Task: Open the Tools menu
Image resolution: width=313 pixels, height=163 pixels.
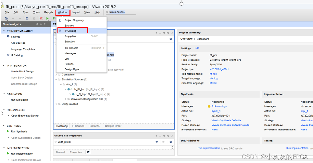Action: coord(36,12)
